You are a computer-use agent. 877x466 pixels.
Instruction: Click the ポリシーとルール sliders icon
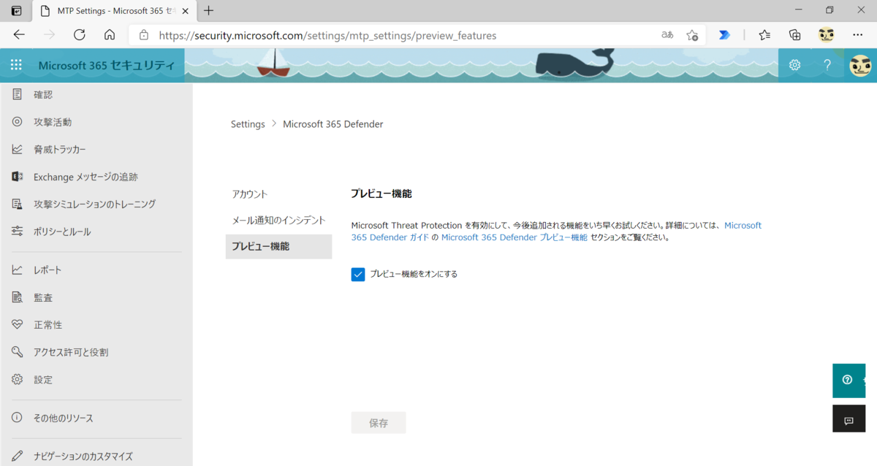pos(18,232)
